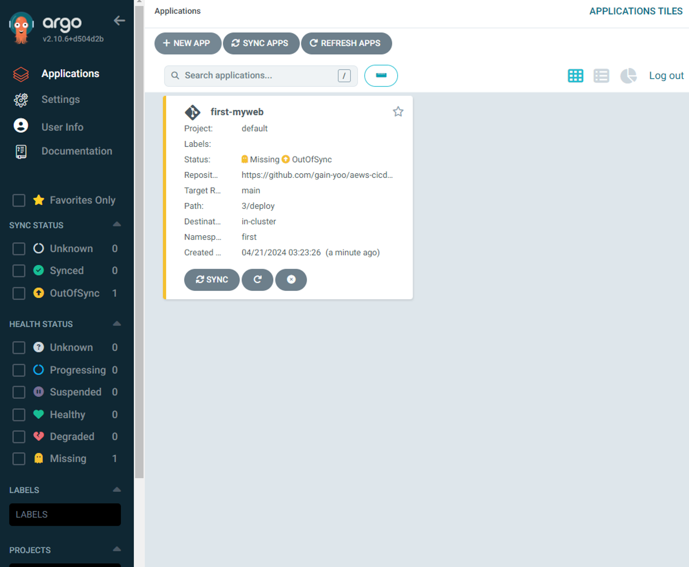
Task: Open Settings in the sidebar
Action: point(60,99)
